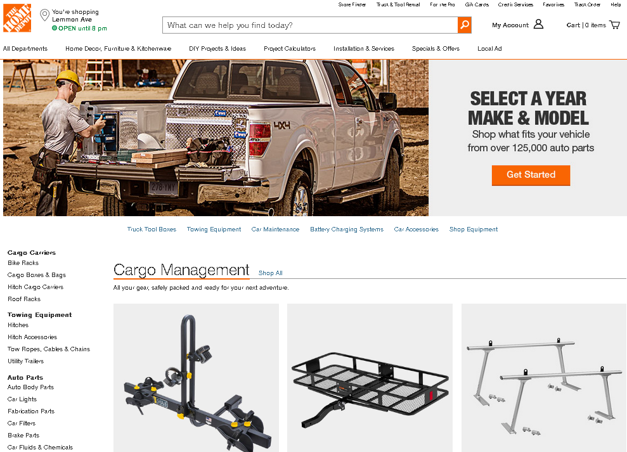The image size is (627, 452).
Task: Click the Get Started button
Action: click(x=531, y=175)
